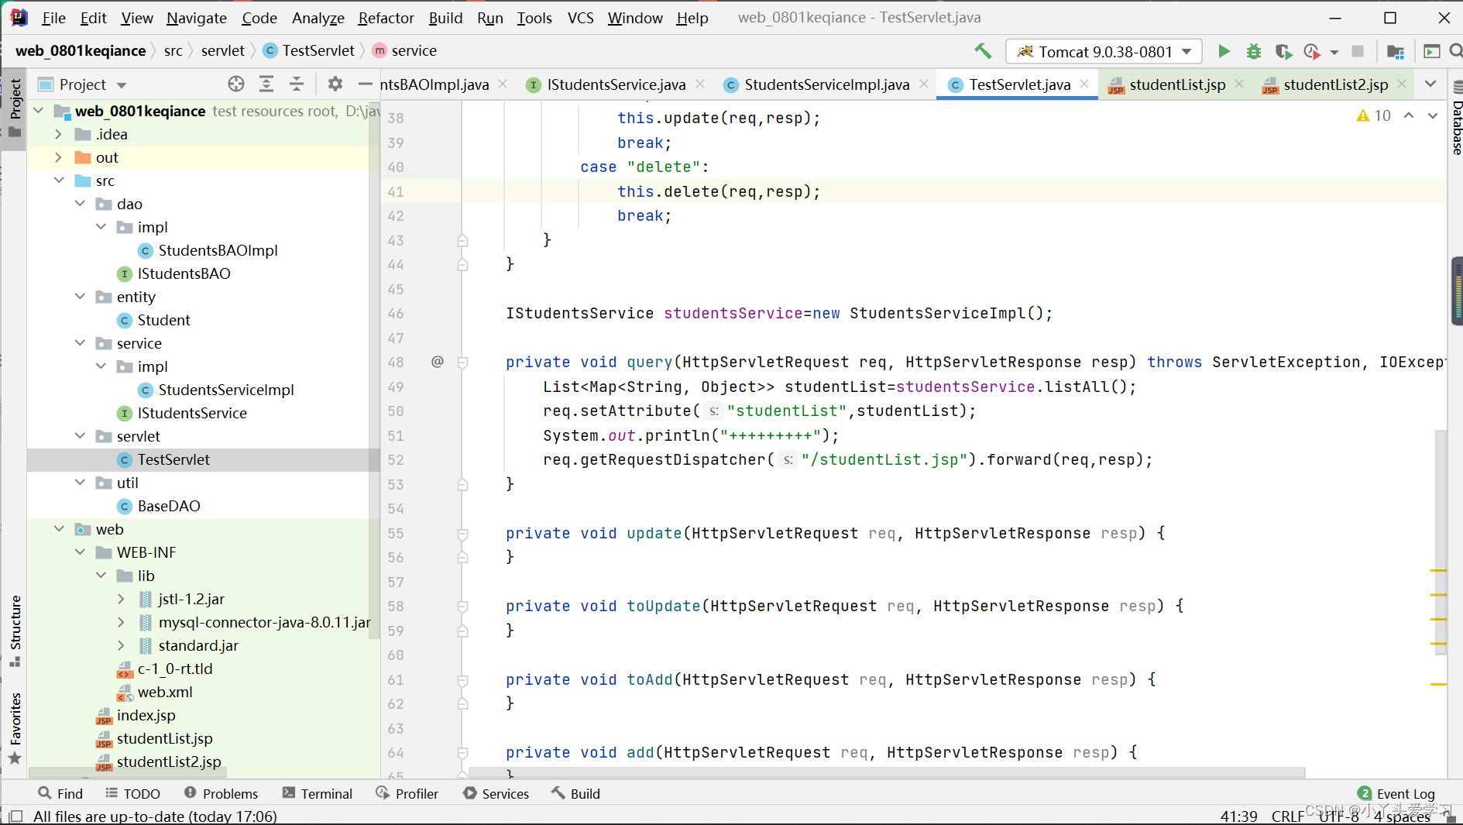Image resolution: width=1463 pixels, height=825 pixels.
Task: Collapse all in Project panel
Action: pyautogui.click(x=297, y=84)
